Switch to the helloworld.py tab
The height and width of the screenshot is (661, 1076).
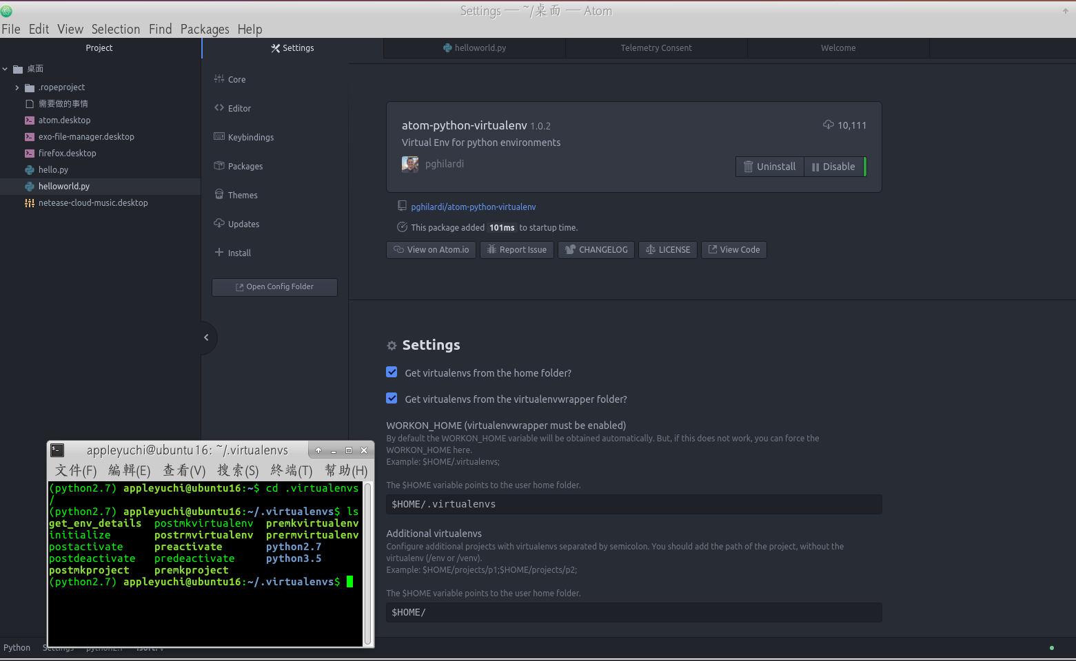tap(474, 48)
